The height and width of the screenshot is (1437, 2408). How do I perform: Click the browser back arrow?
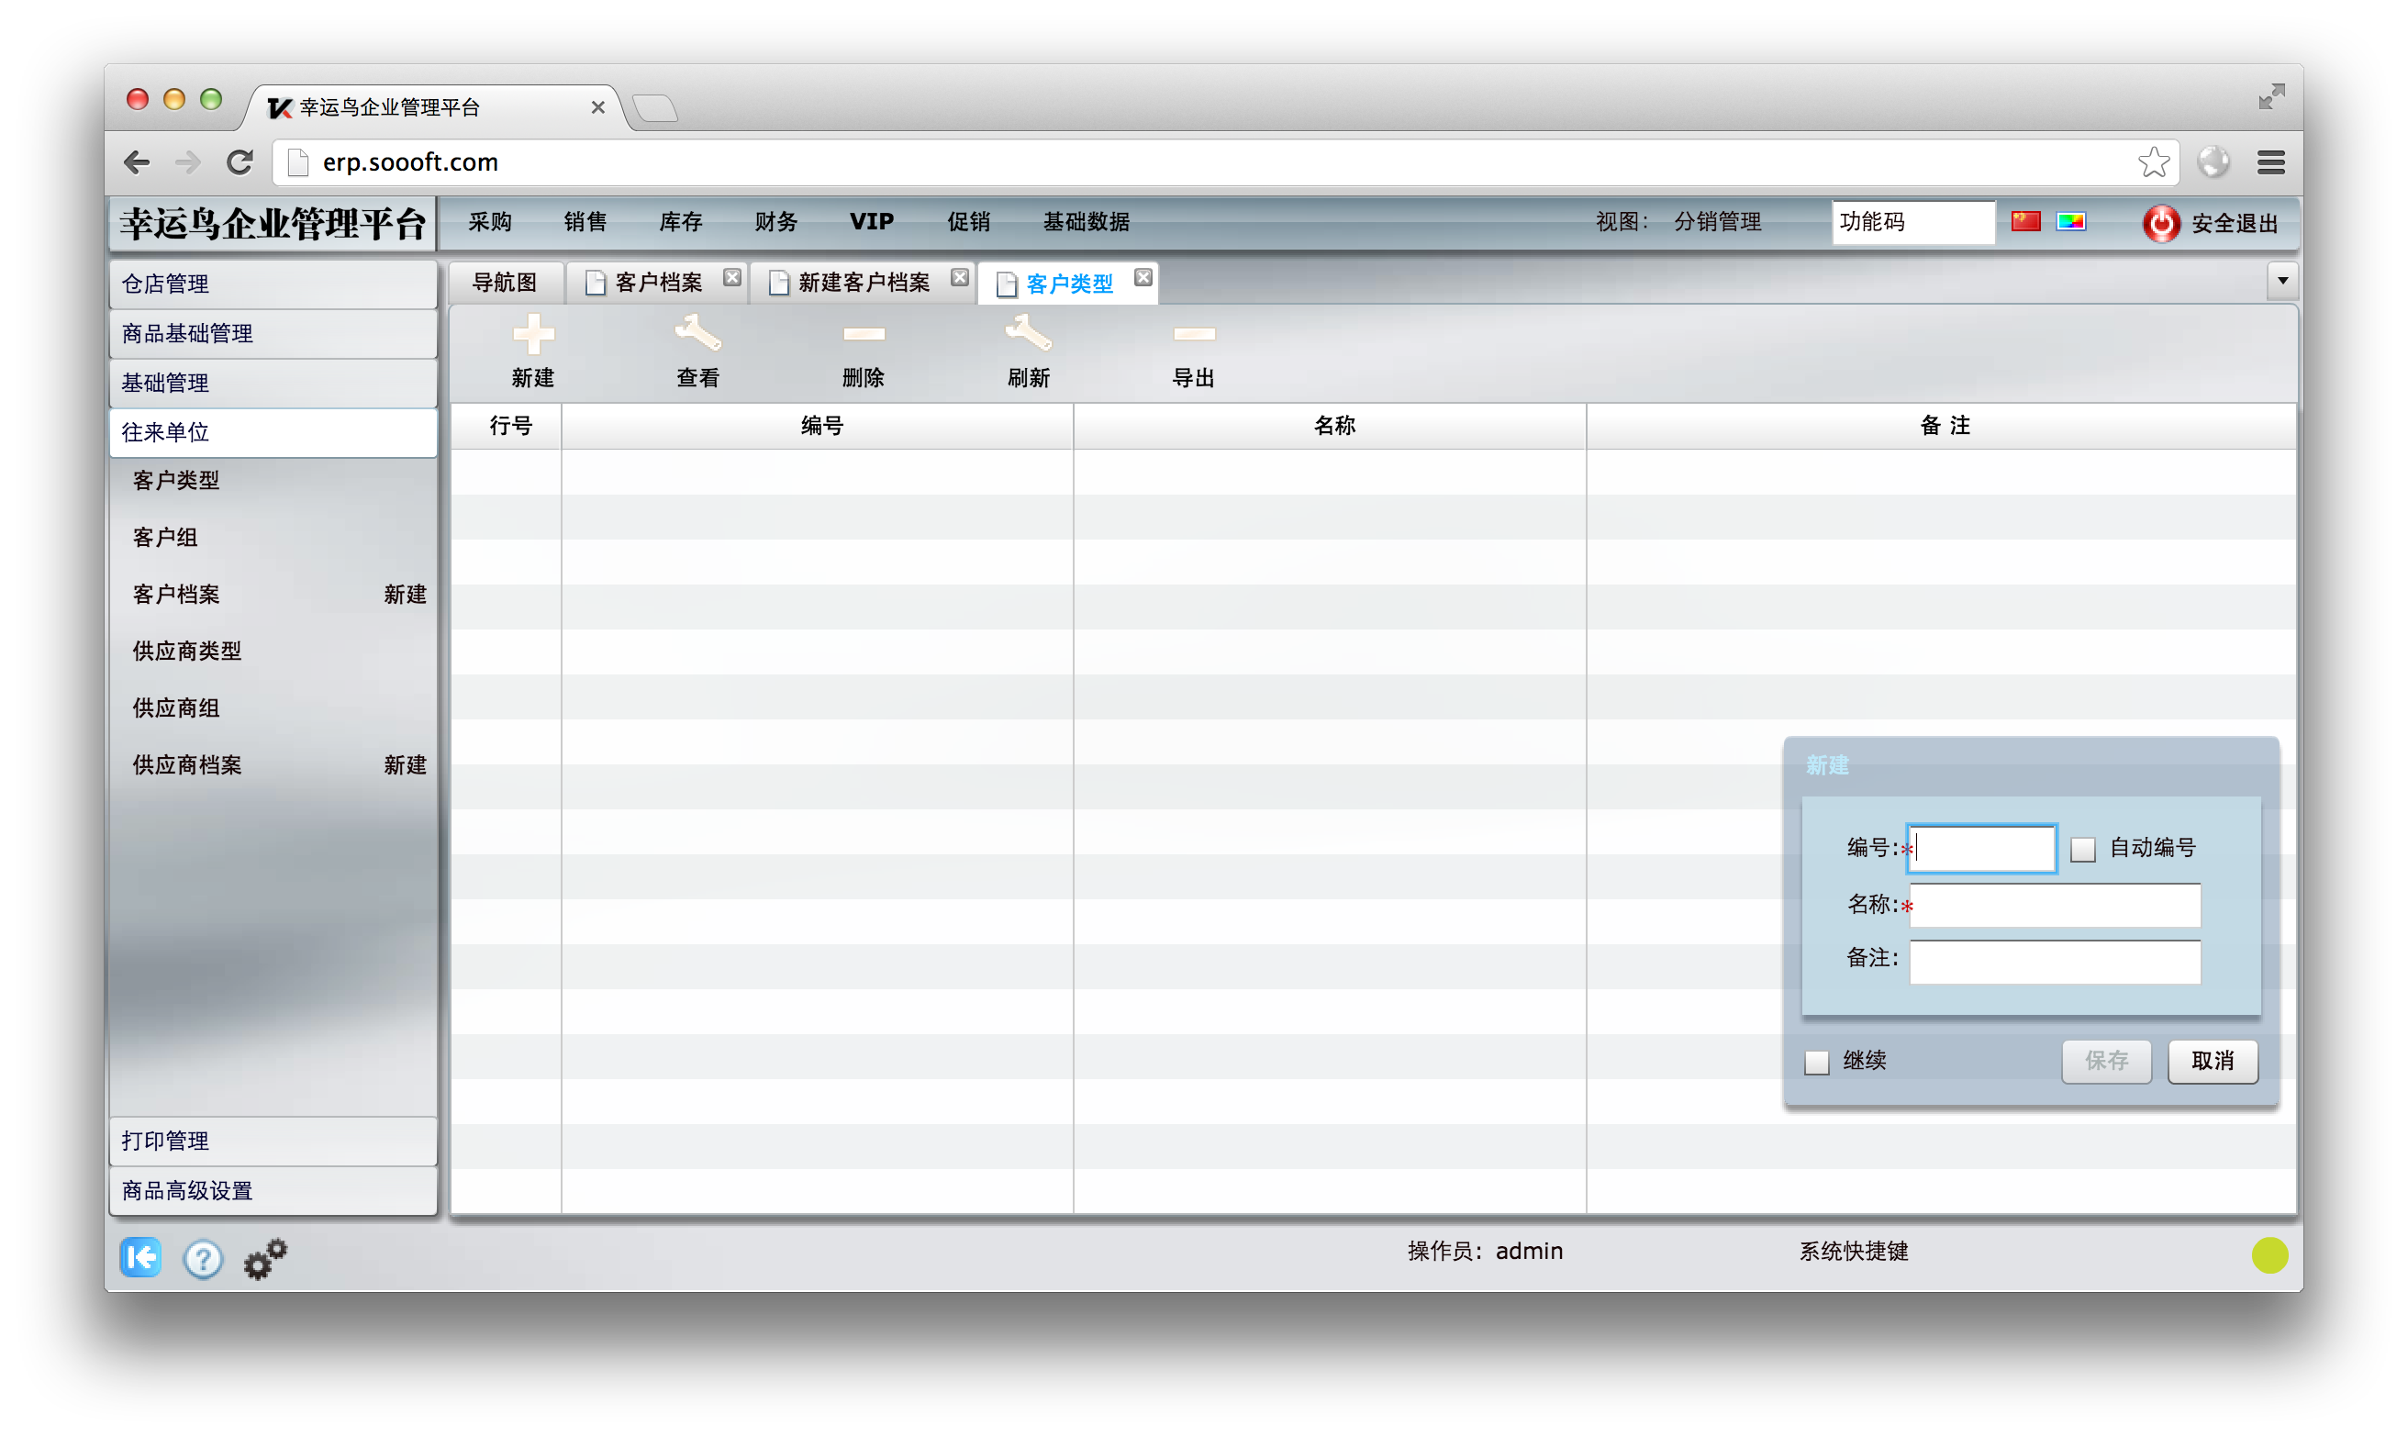137,162
